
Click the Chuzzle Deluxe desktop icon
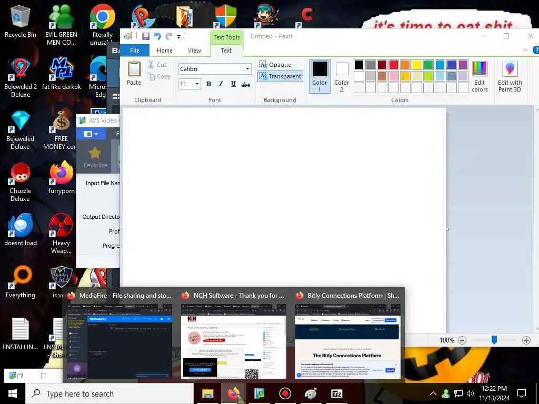(21, 182)
